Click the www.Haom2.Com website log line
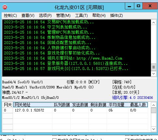The image size is (158, 140). [63, 58]
